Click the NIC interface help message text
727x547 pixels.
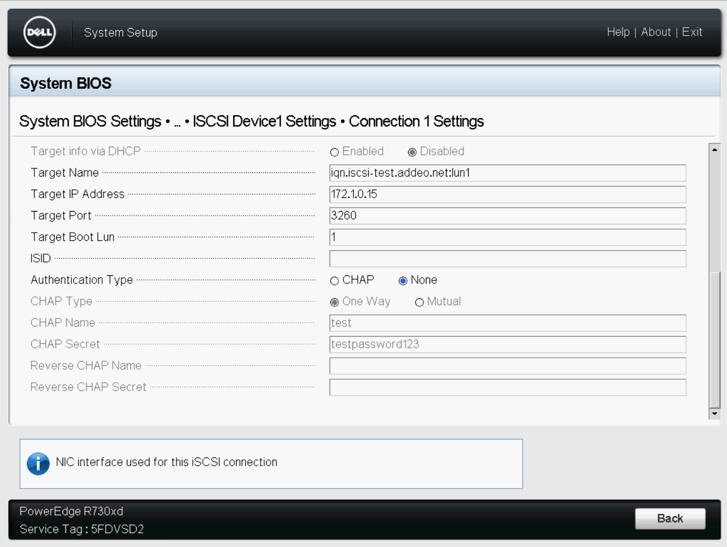point(167,462)
